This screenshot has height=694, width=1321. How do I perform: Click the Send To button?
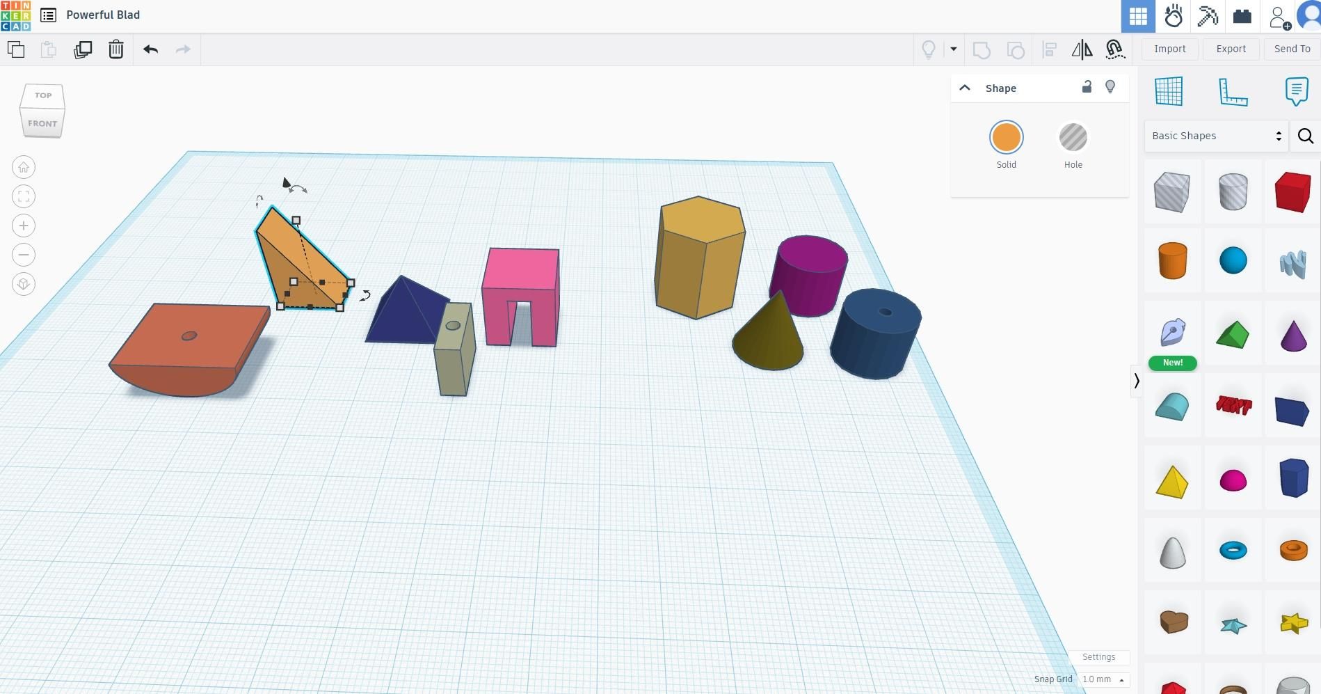tap(1292, 49)
